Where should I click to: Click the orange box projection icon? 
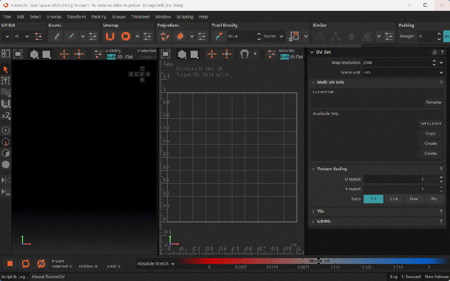coord(180,36)
